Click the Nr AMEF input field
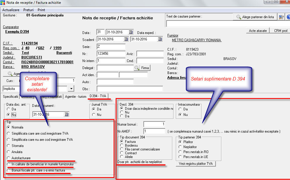 tap(154, 131)
